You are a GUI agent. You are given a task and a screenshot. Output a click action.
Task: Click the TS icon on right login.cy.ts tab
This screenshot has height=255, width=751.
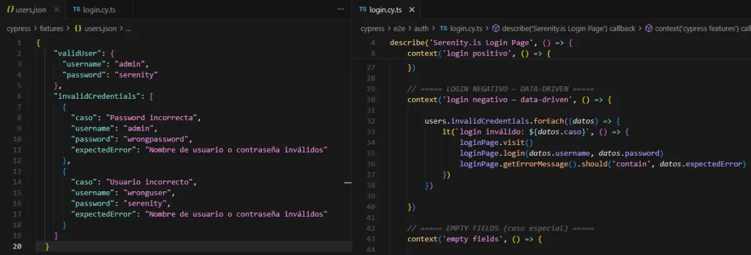pos(363,10)
